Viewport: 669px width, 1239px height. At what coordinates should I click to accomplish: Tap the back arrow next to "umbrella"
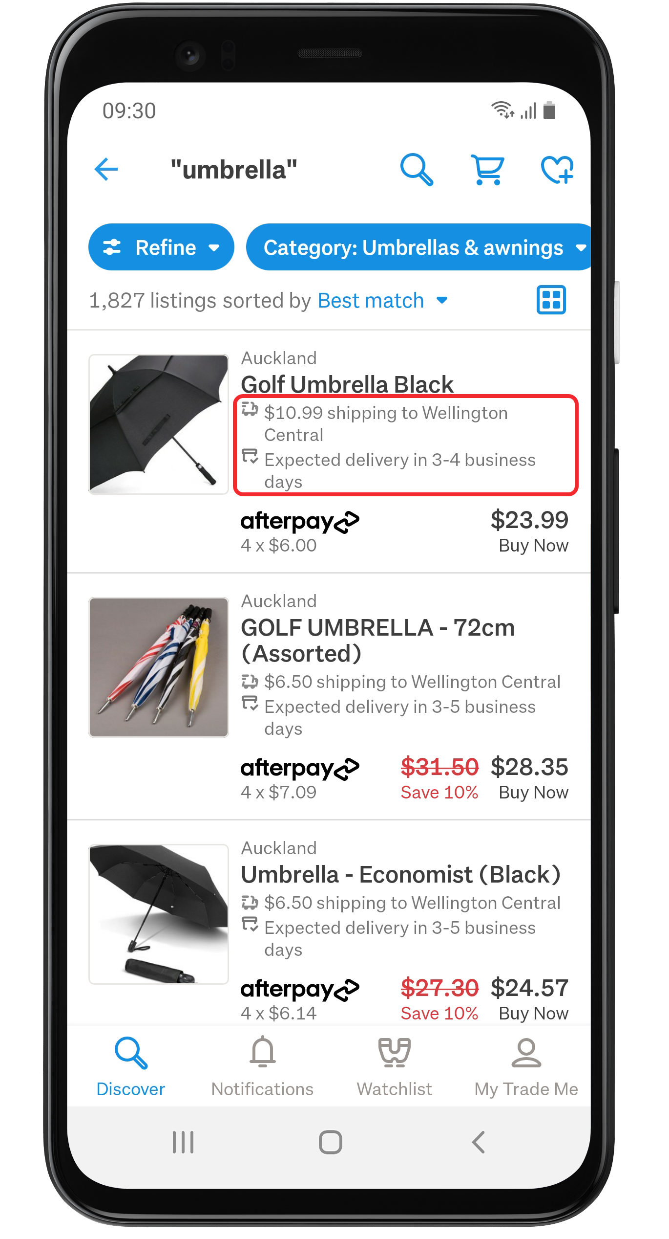pos(106,170)
